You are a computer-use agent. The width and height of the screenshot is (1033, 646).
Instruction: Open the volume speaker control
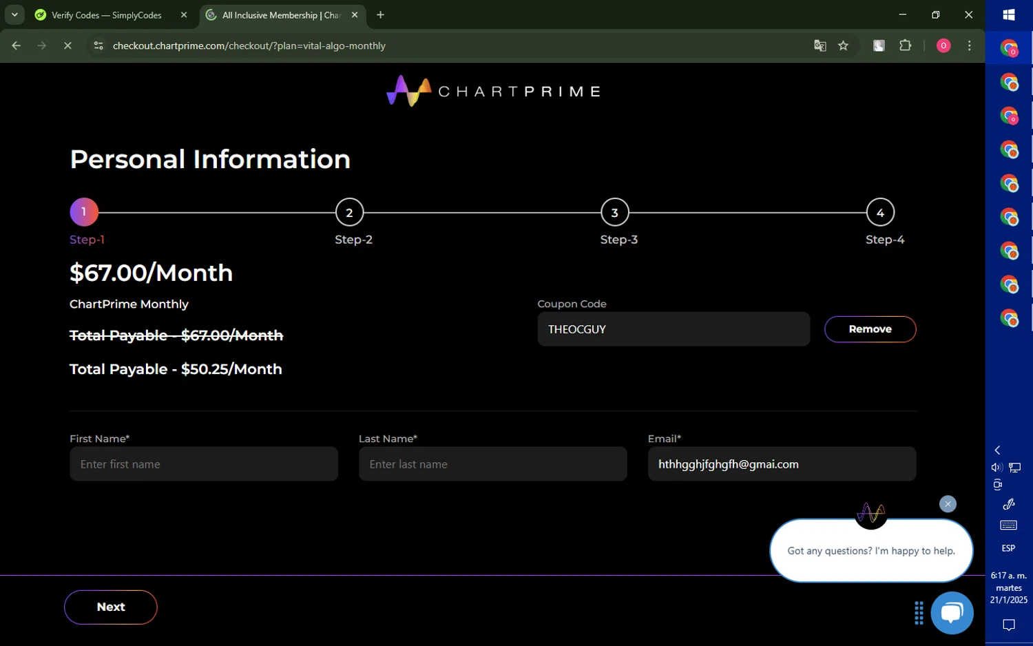[997, 468]
